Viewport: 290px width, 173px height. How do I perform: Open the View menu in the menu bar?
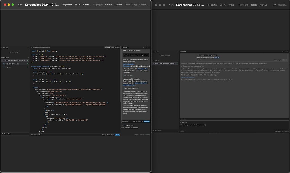(x=20, y=5)
